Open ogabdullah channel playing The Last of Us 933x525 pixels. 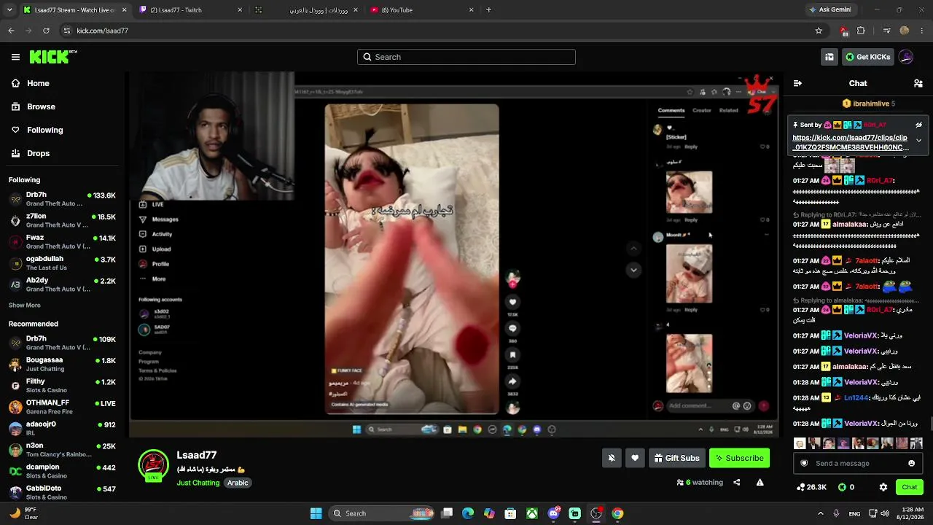tap(63, 262)
